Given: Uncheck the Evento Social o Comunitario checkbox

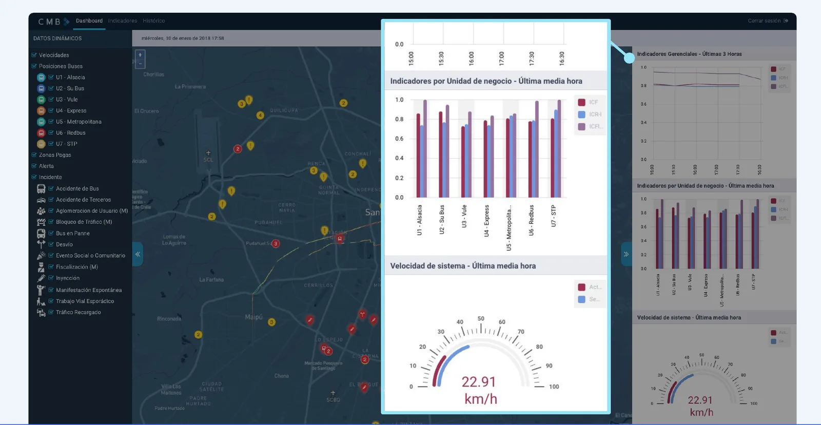Looking at the screenshot, I should (51, 256).
